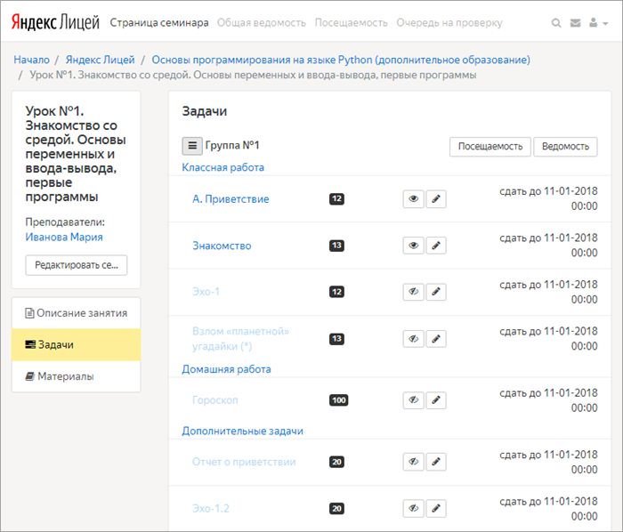Open the Группа №1 hamburger menu
623x532 pixels.
pyautogui.click(x=192, y=146)
